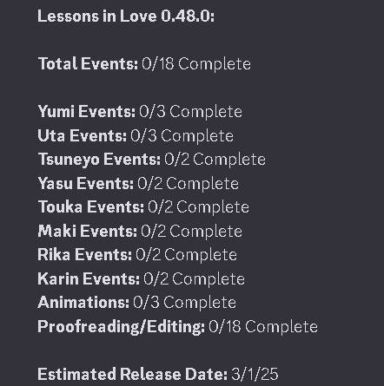Image resolution: width=384 pixels, height=386 pixels.
Task: Click the 0/18 Complete total events value
Action: point(196,64)
